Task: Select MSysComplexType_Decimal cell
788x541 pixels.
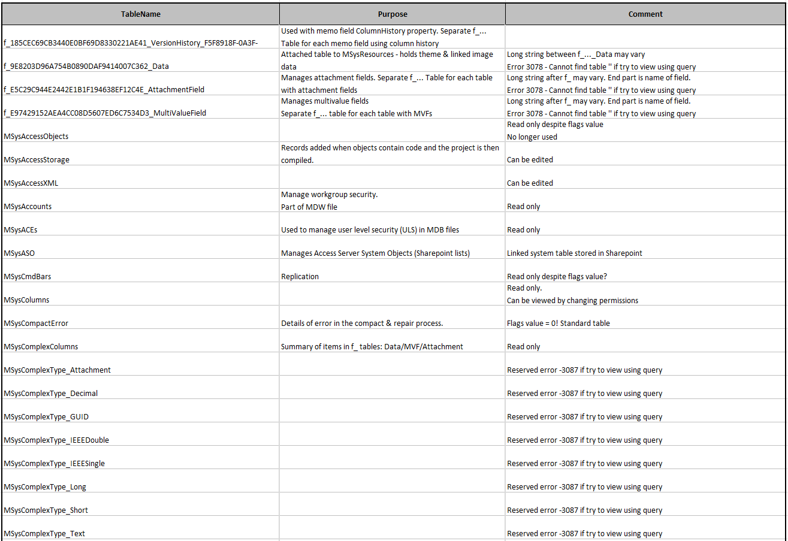Action: 140,388
